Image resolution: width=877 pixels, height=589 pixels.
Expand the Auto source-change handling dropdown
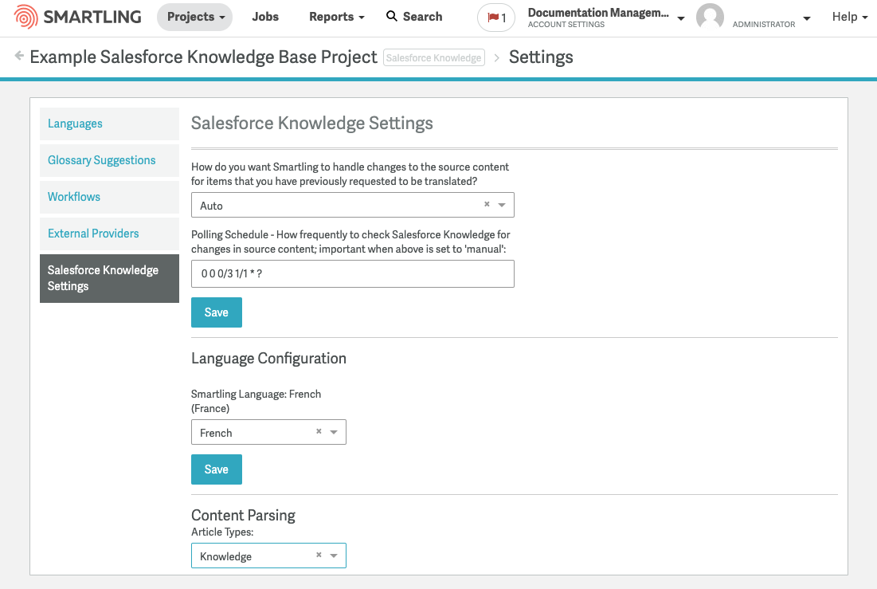(x=502, y=205)
